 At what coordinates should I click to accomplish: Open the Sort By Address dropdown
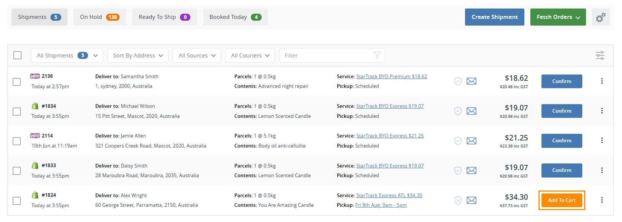click(138, 56)
